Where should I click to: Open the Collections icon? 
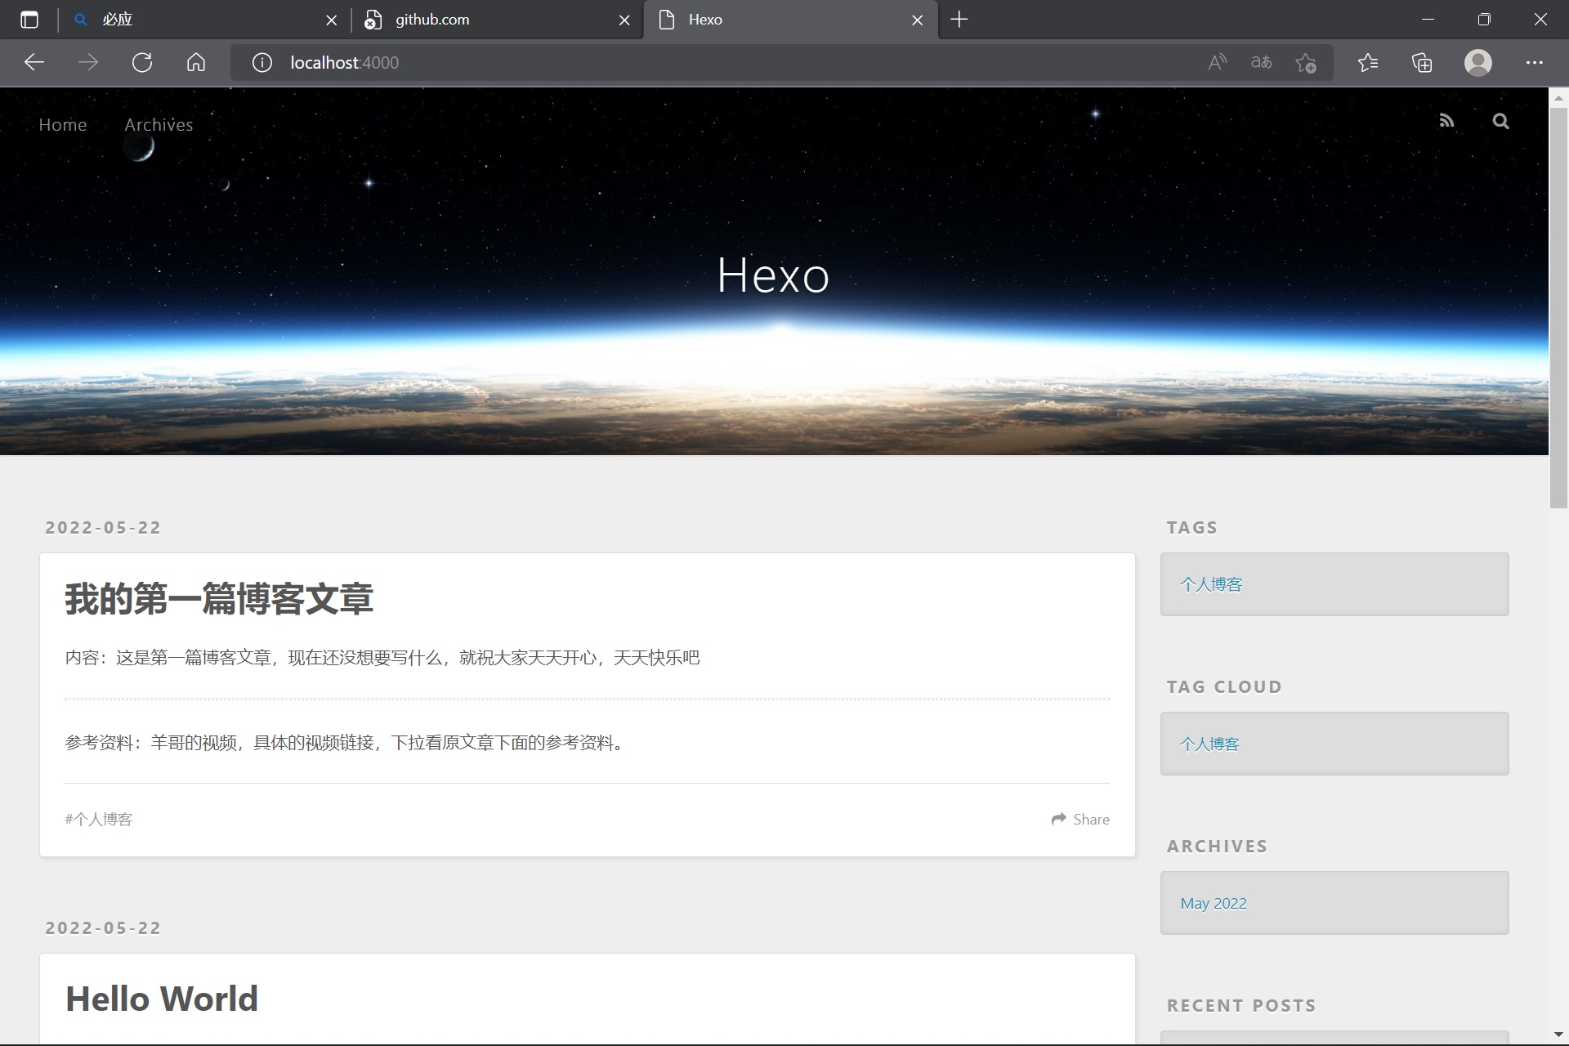(1422, 63)
